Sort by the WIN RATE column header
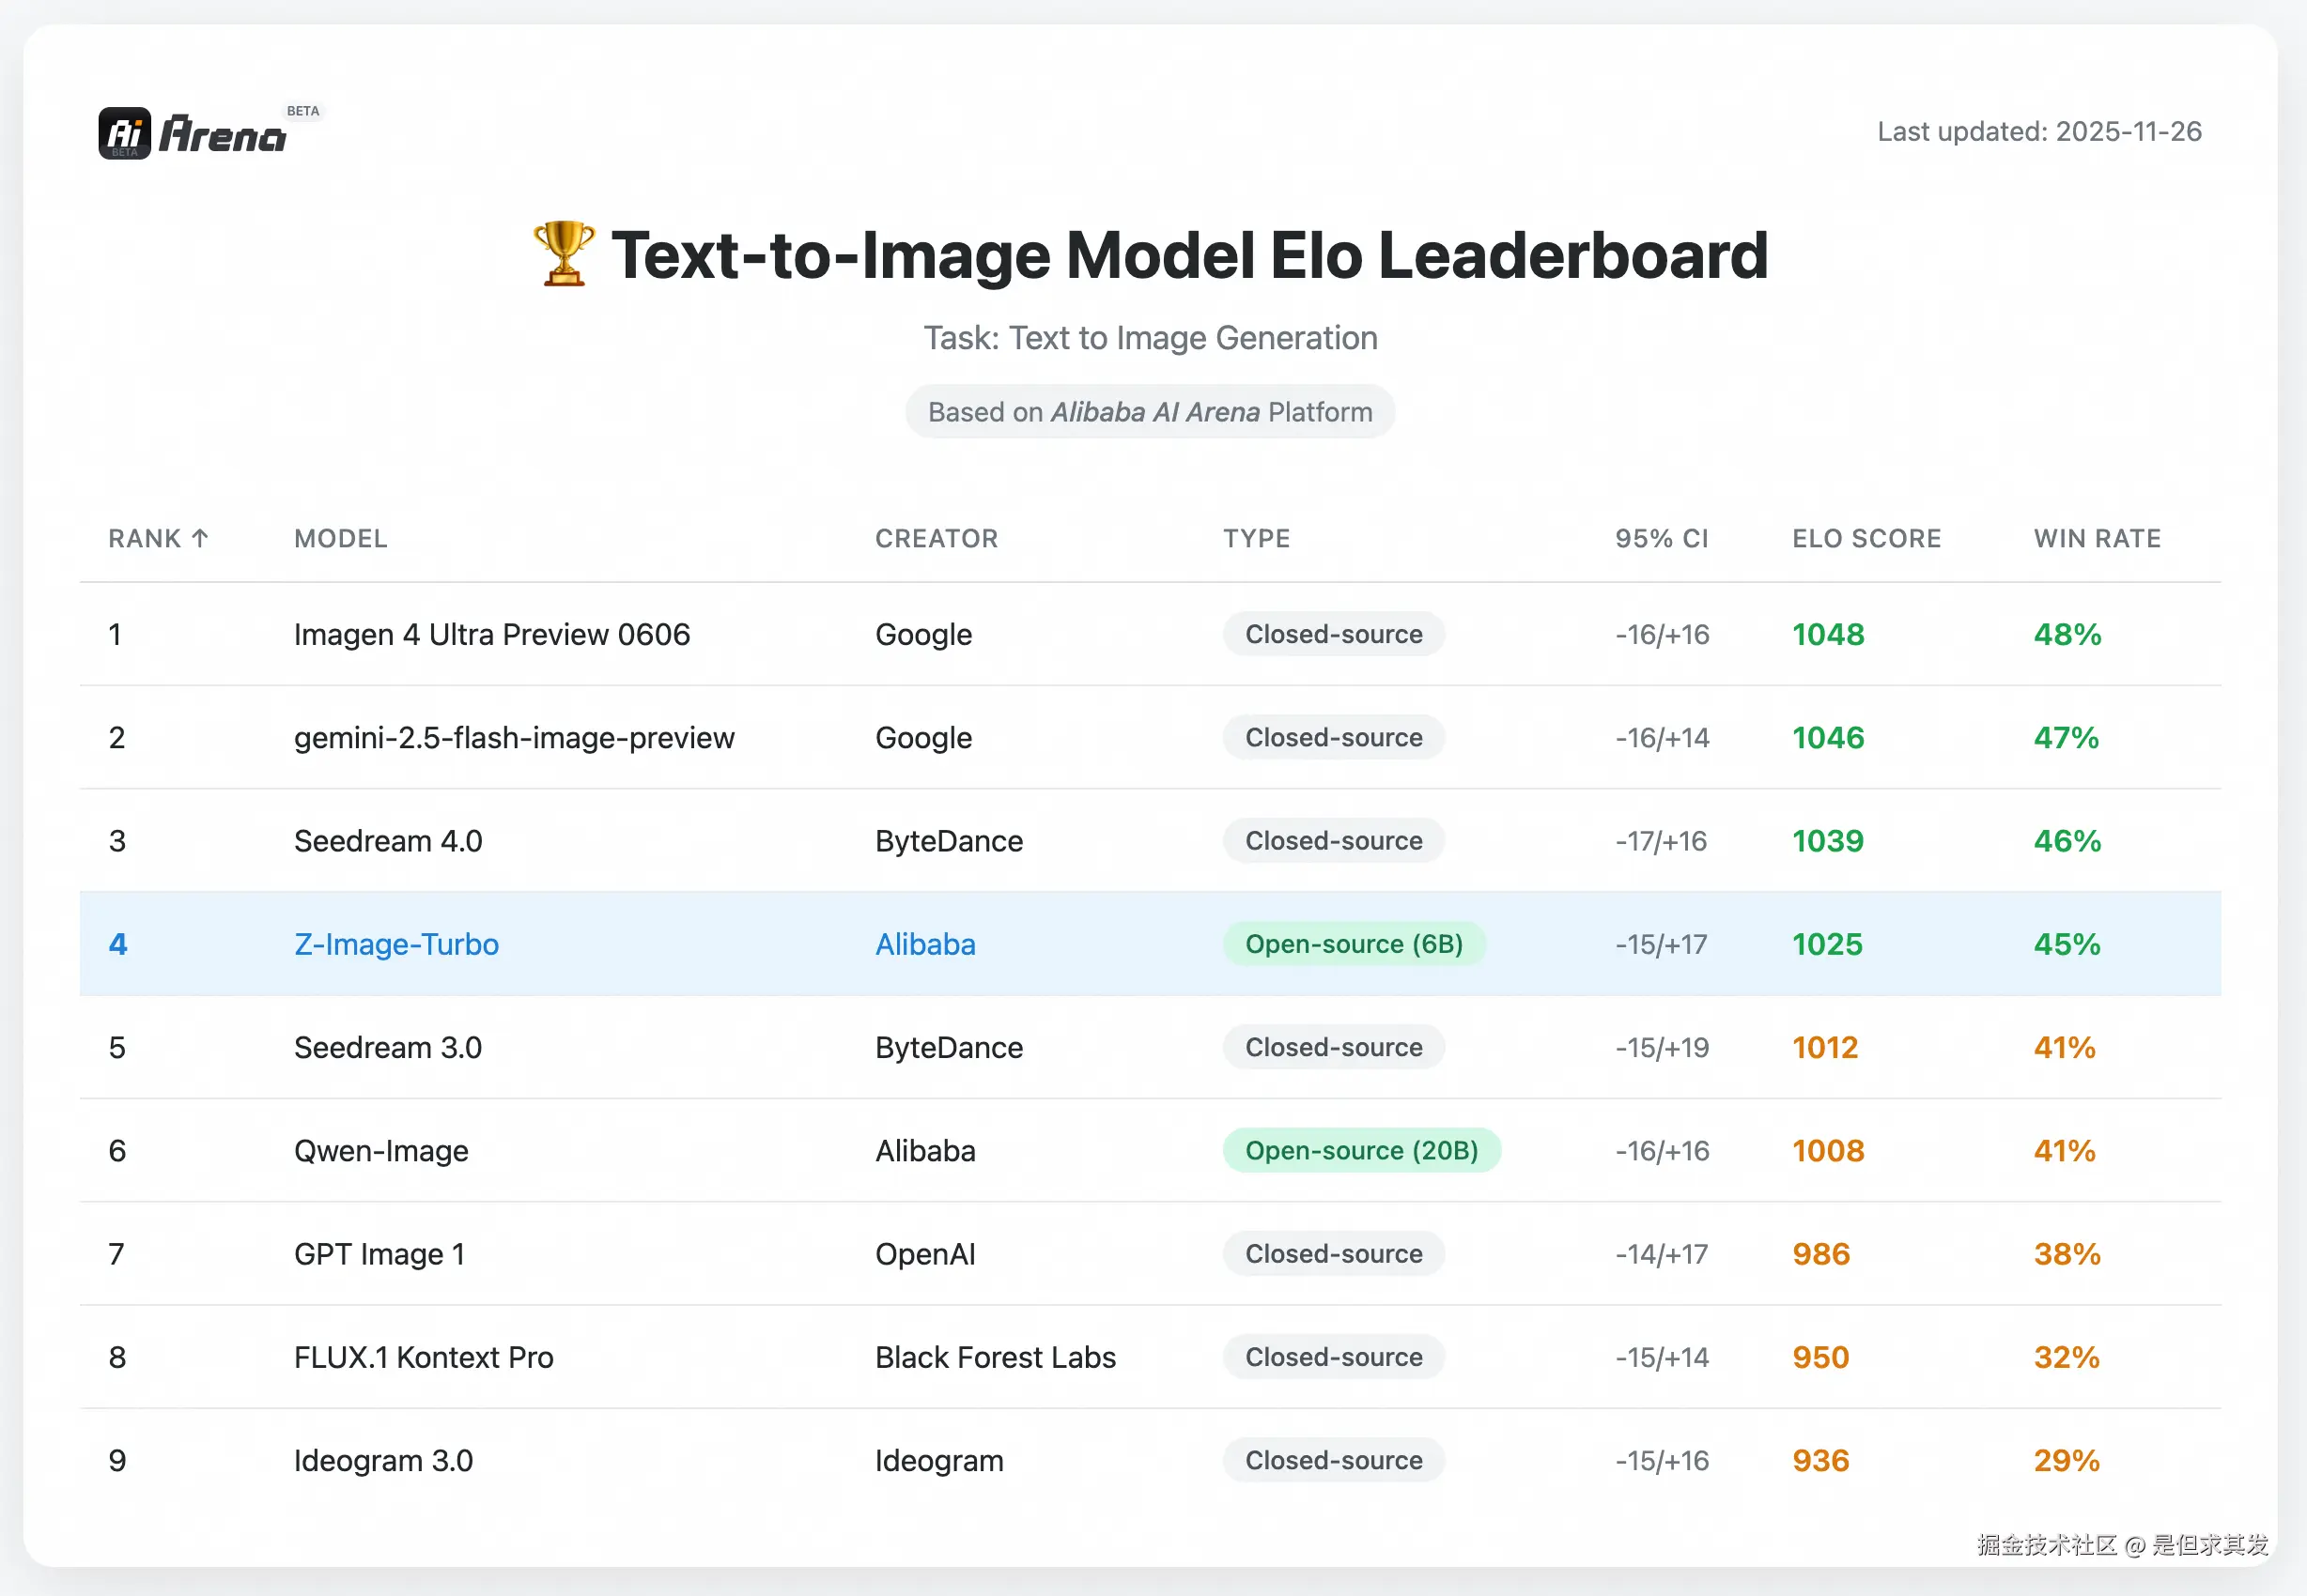This screenshot has width=2307, height=1596. click(x=2097, y=538)
